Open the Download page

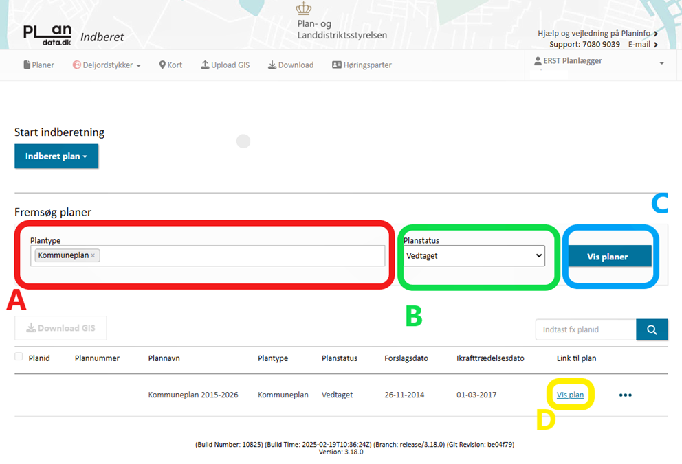(290, 65)
